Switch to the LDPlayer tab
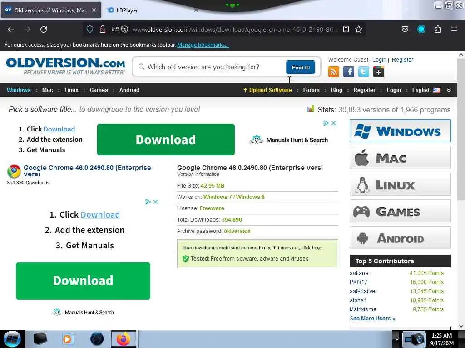465x348 pixels. tap(127, 10)
